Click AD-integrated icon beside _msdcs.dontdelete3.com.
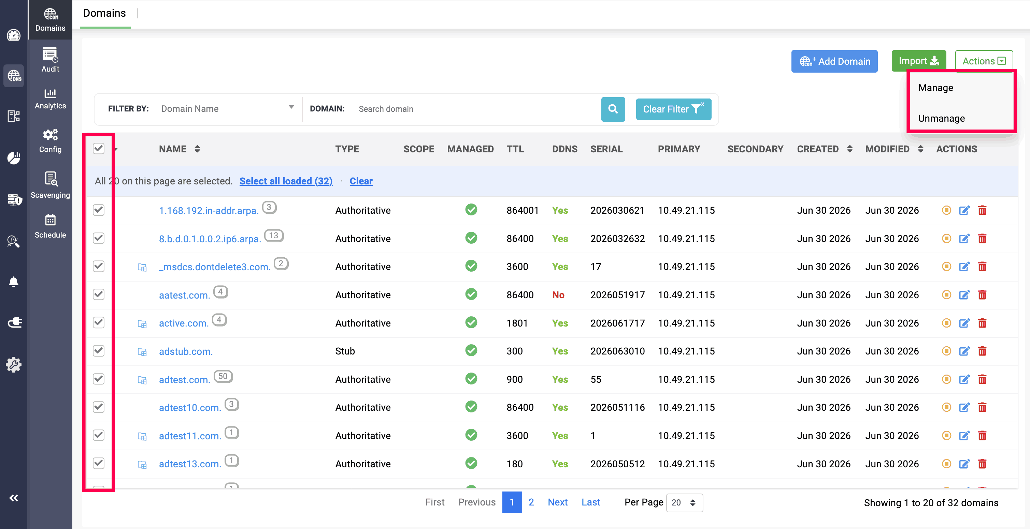Viewport: 1030px width, 529px height. [142, 267]
